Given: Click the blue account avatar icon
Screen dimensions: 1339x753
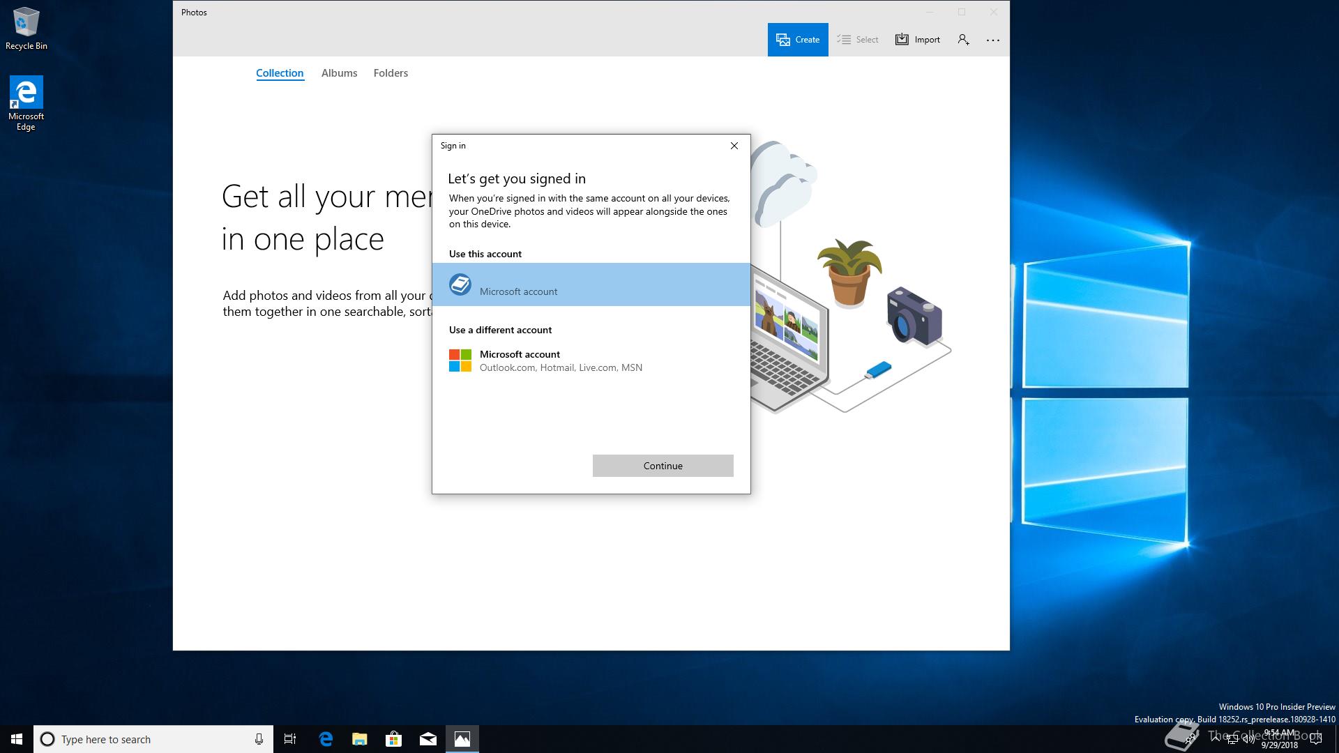Looking at the screenshot, I should (x=460, y=284).
